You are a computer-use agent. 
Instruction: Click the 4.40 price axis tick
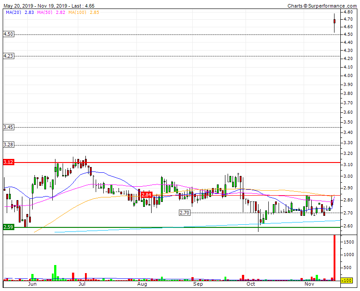(348, 42)
